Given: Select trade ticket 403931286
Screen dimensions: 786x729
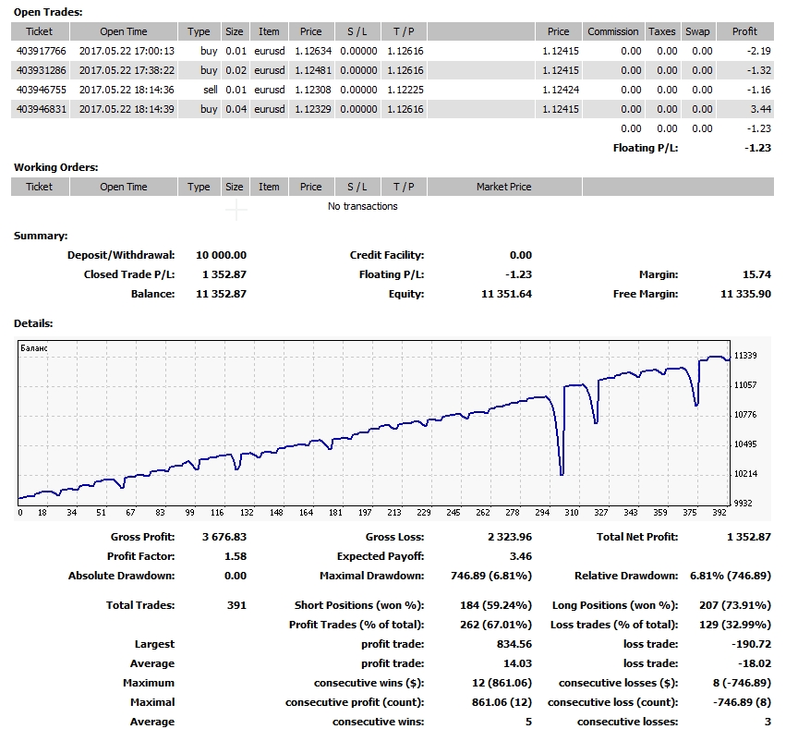Looking at the screenshot, I should tap(39, 70).
